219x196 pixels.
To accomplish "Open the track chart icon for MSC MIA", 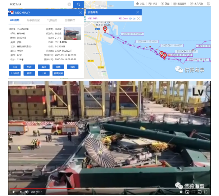I will (x=134, y=18).
